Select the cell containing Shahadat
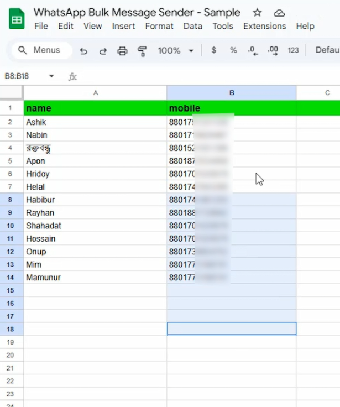The height and width of the screenshot is (407, 340). (x=95, y=226)
